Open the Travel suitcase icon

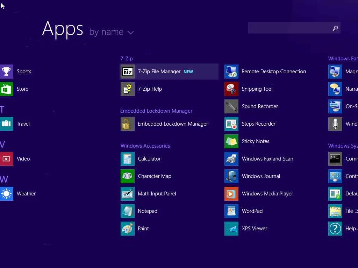[6, 124]
